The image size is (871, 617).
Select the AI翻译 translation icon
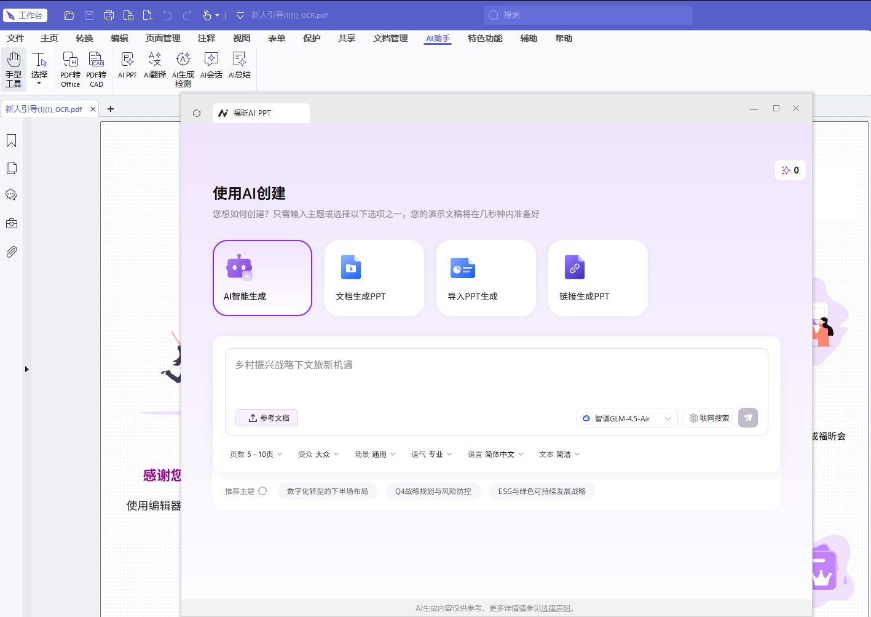point(155,66)
